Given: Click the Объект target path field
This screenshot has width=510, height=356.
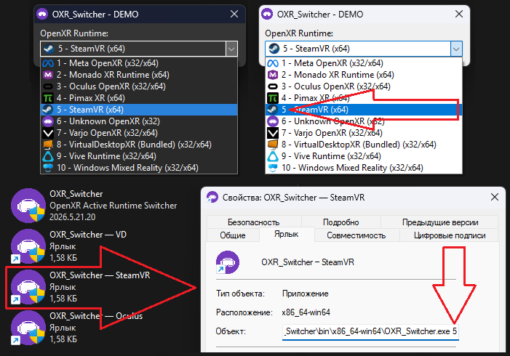Looking at the screenshot, I should click(x=370, y=331).
